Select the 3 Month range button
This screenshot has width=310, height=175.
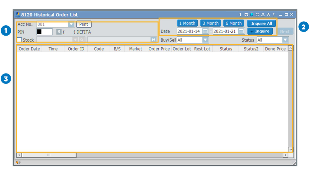click(x=210, y=23)
